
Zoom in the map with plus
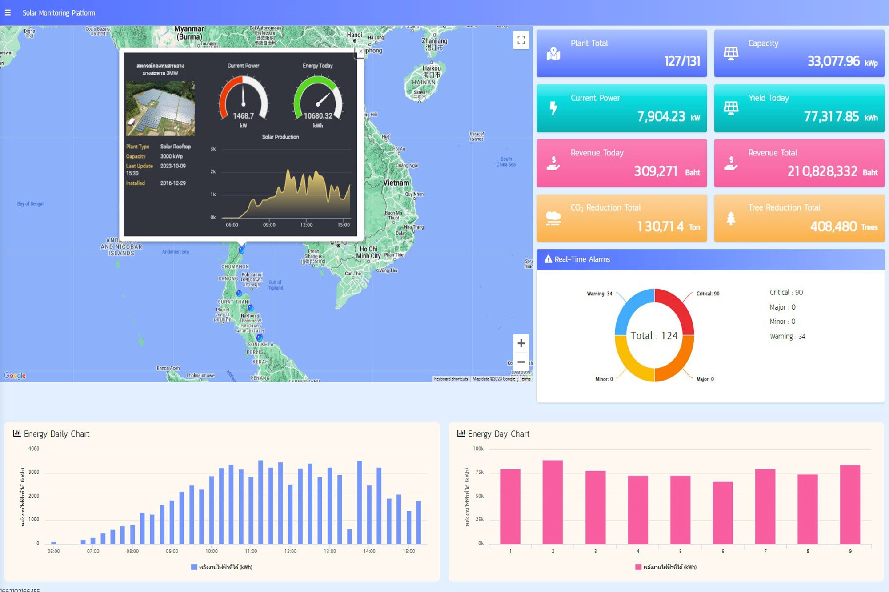click(x=521, y=343)
